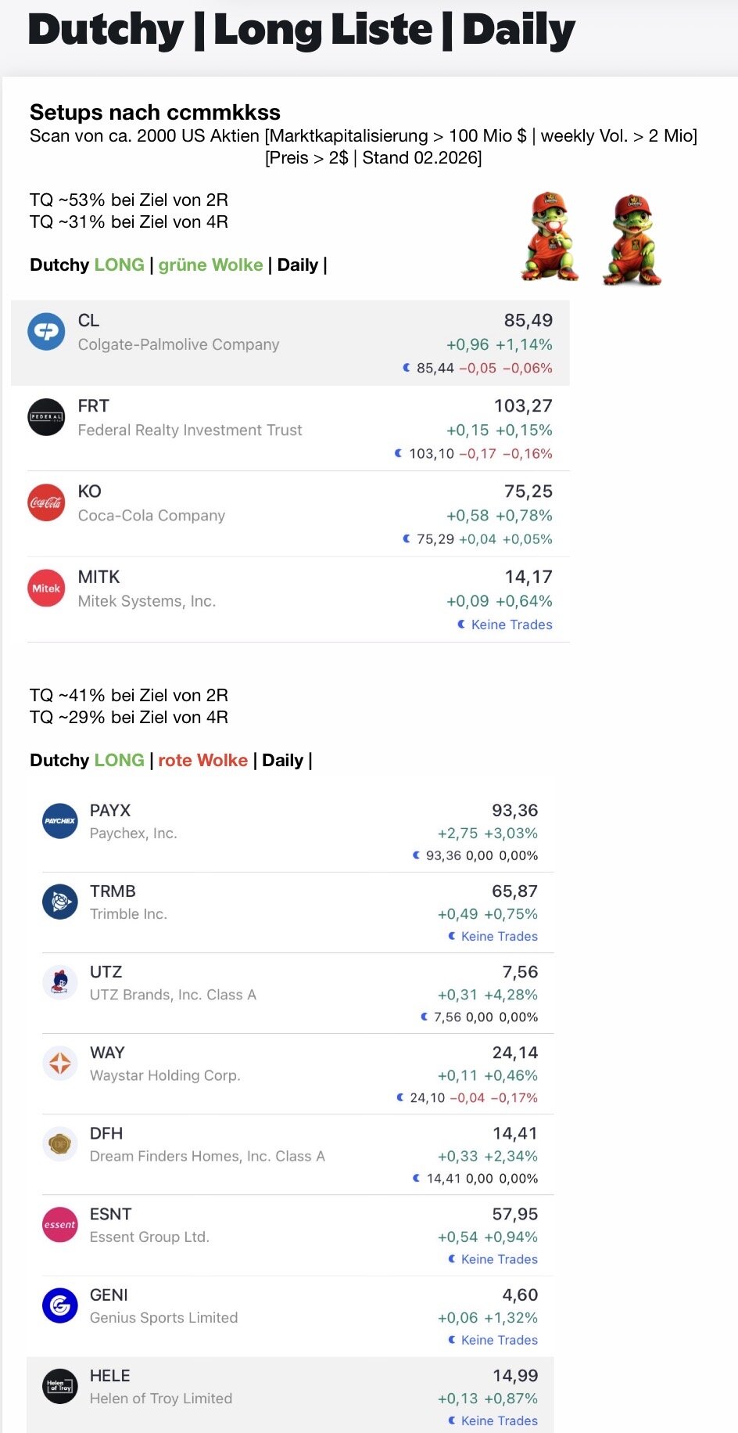738x1433 pixels.
Task: Click PAYX price 93,36
Action: pyautogui.click(x=514, y=810)
